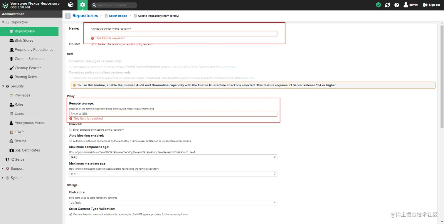Toggle Auto-block outbound connections checkbox

pyautogui.click(x=70, y=141)
